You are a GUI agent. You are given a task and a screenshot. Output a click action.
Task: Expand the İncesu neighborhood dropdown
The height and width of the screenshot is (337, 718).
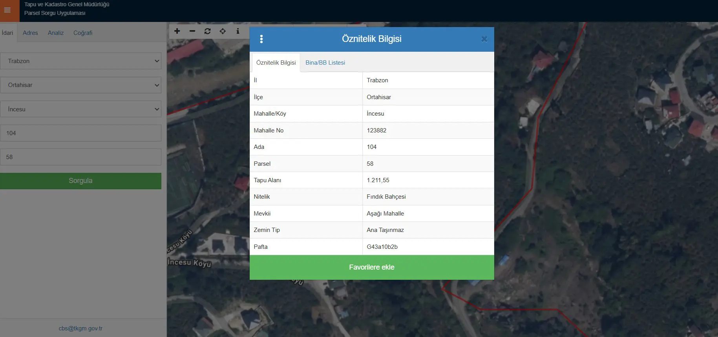80,109
